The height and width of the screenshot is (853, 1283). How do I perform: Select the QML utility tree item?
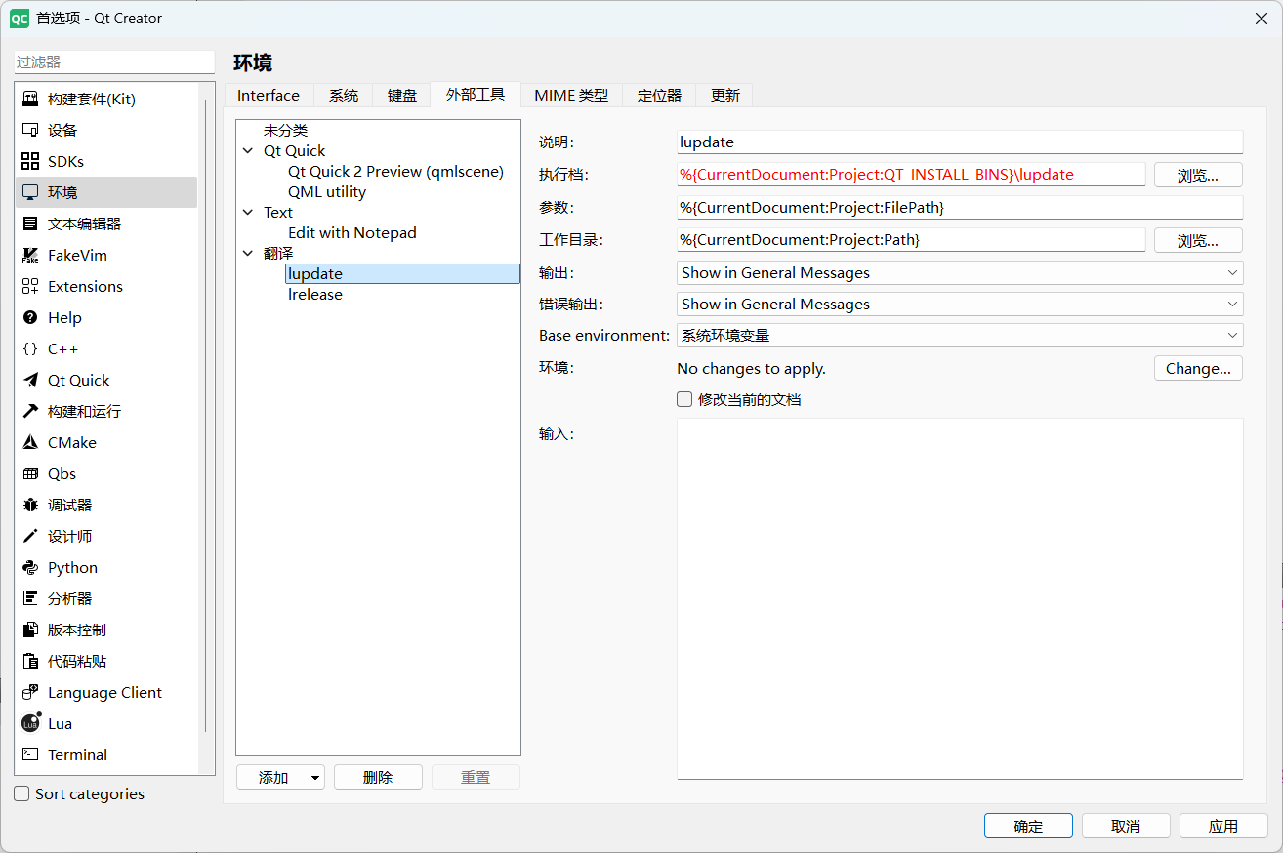[327, 192]
